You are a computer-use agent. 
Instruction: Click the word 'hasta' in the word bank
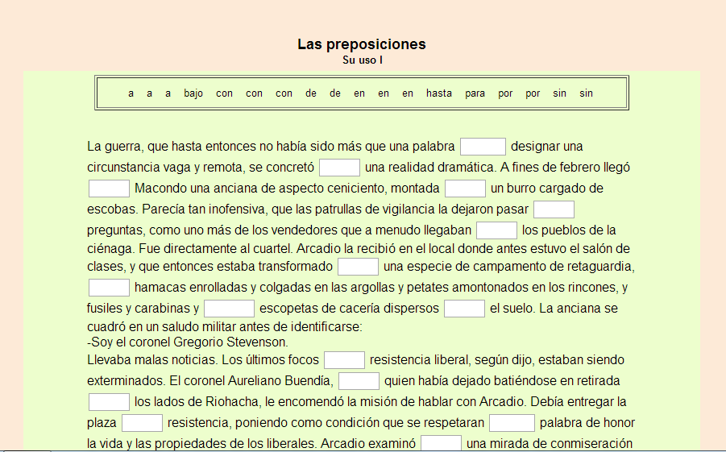coord(439,93)
